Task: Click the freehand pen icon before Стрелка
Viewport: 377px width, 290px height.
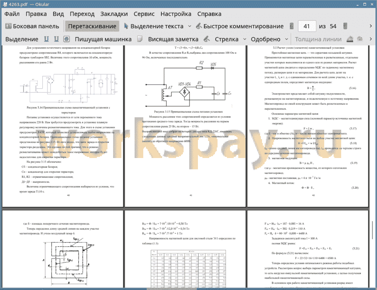Action: click(207, 39)
